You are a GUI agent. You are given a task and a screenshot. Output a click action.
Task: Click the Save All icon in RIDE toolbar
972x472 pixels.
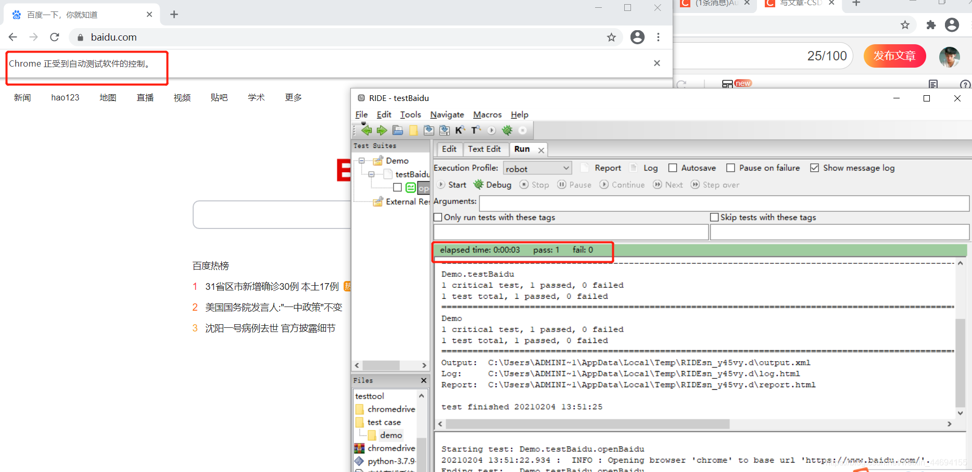point(445,131)
